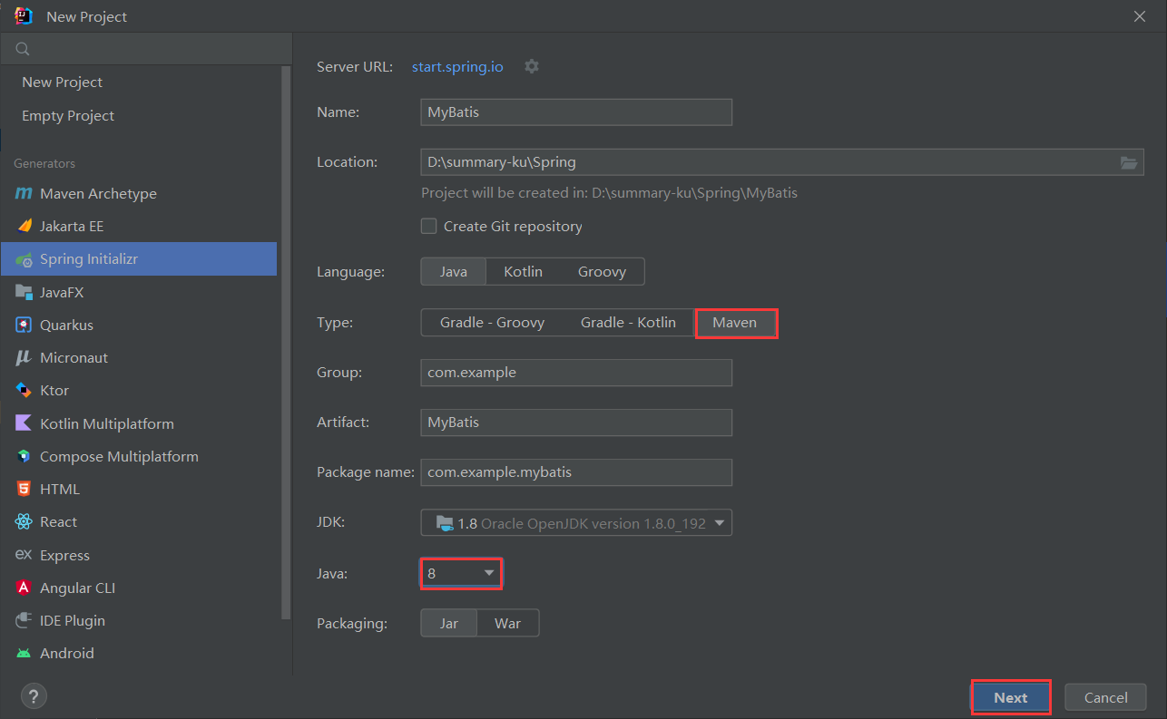Choose Gradle - Kotlin build type
The image size is (1167, 719).
point(628,323)
